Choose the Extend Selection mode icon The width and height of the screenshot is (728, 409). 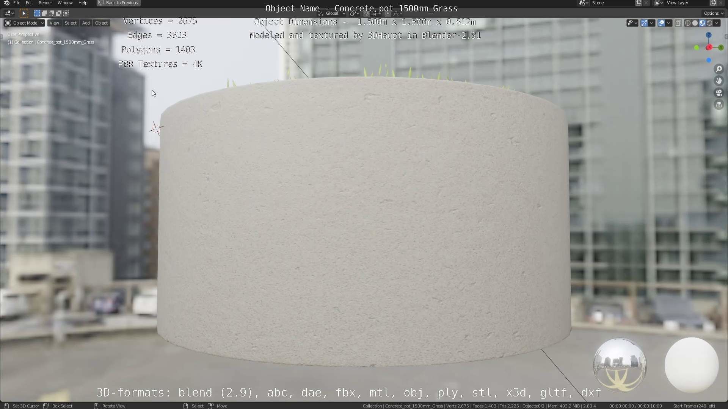coord(44,13)
